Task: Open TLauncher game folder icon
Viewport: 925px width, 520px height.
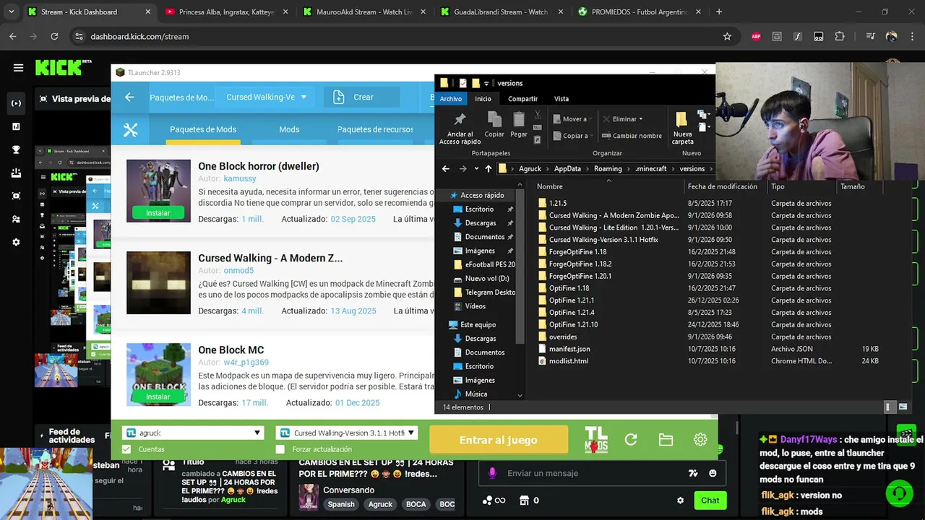Action: (666, 440)
